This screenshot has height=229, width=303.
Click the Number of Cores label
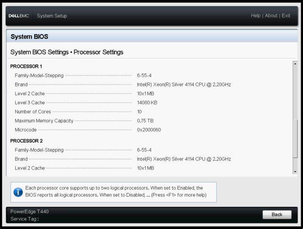tap(33, 112)
